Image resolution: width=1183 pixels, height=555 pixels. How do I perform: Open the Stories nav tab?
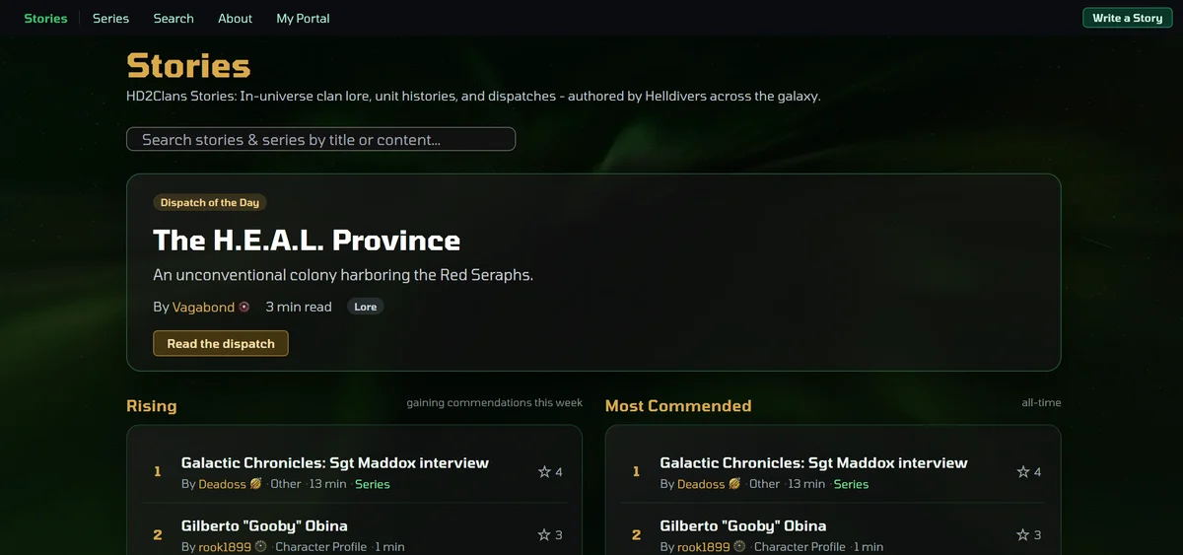pyautogui.click(x=45, y=18)
